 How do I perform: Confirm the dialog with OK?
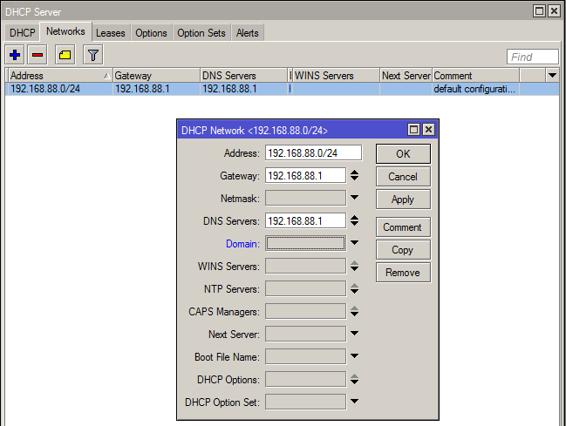(403, 154)
